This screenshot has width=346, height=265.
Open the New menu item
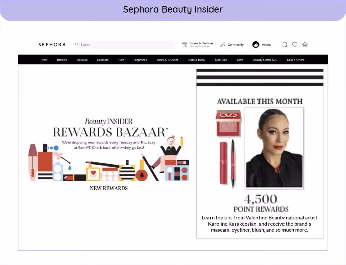pos(44,60)
